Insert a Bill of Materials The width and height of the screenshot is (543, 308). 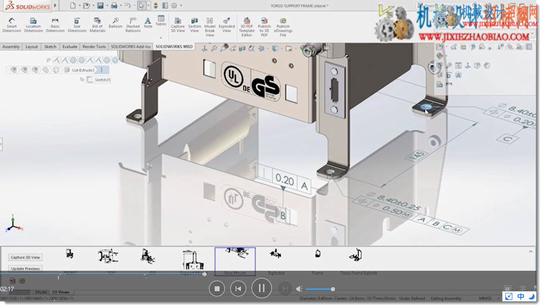97,25
